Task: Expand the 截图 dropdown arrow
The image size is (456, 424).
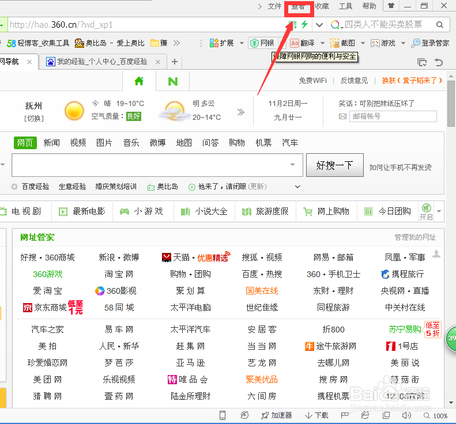Action: 363,43
